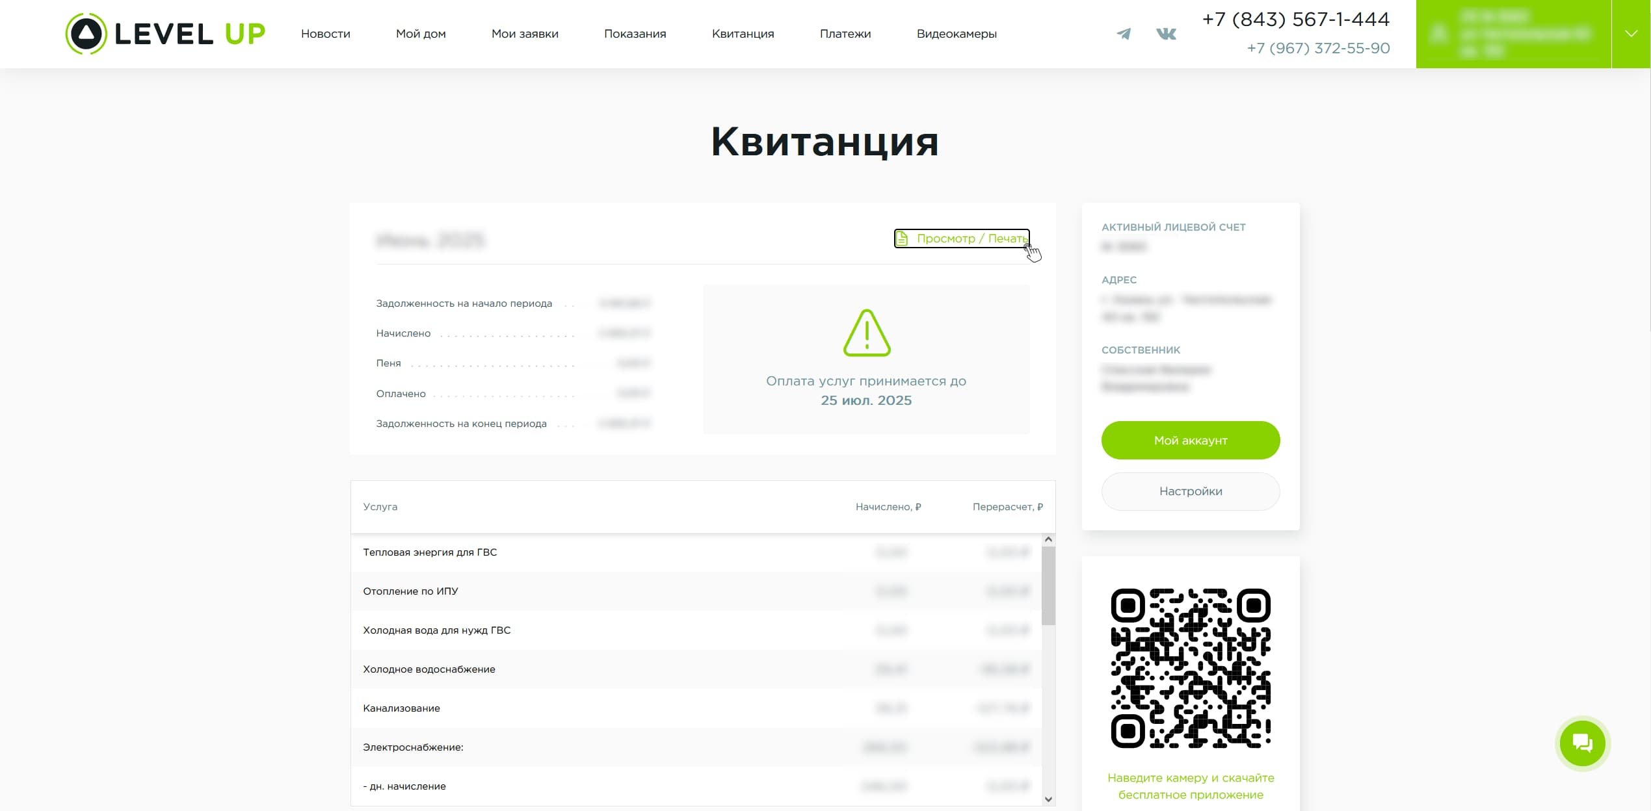
Task: Click the user avatar in green header
Action: [1438, 34]
